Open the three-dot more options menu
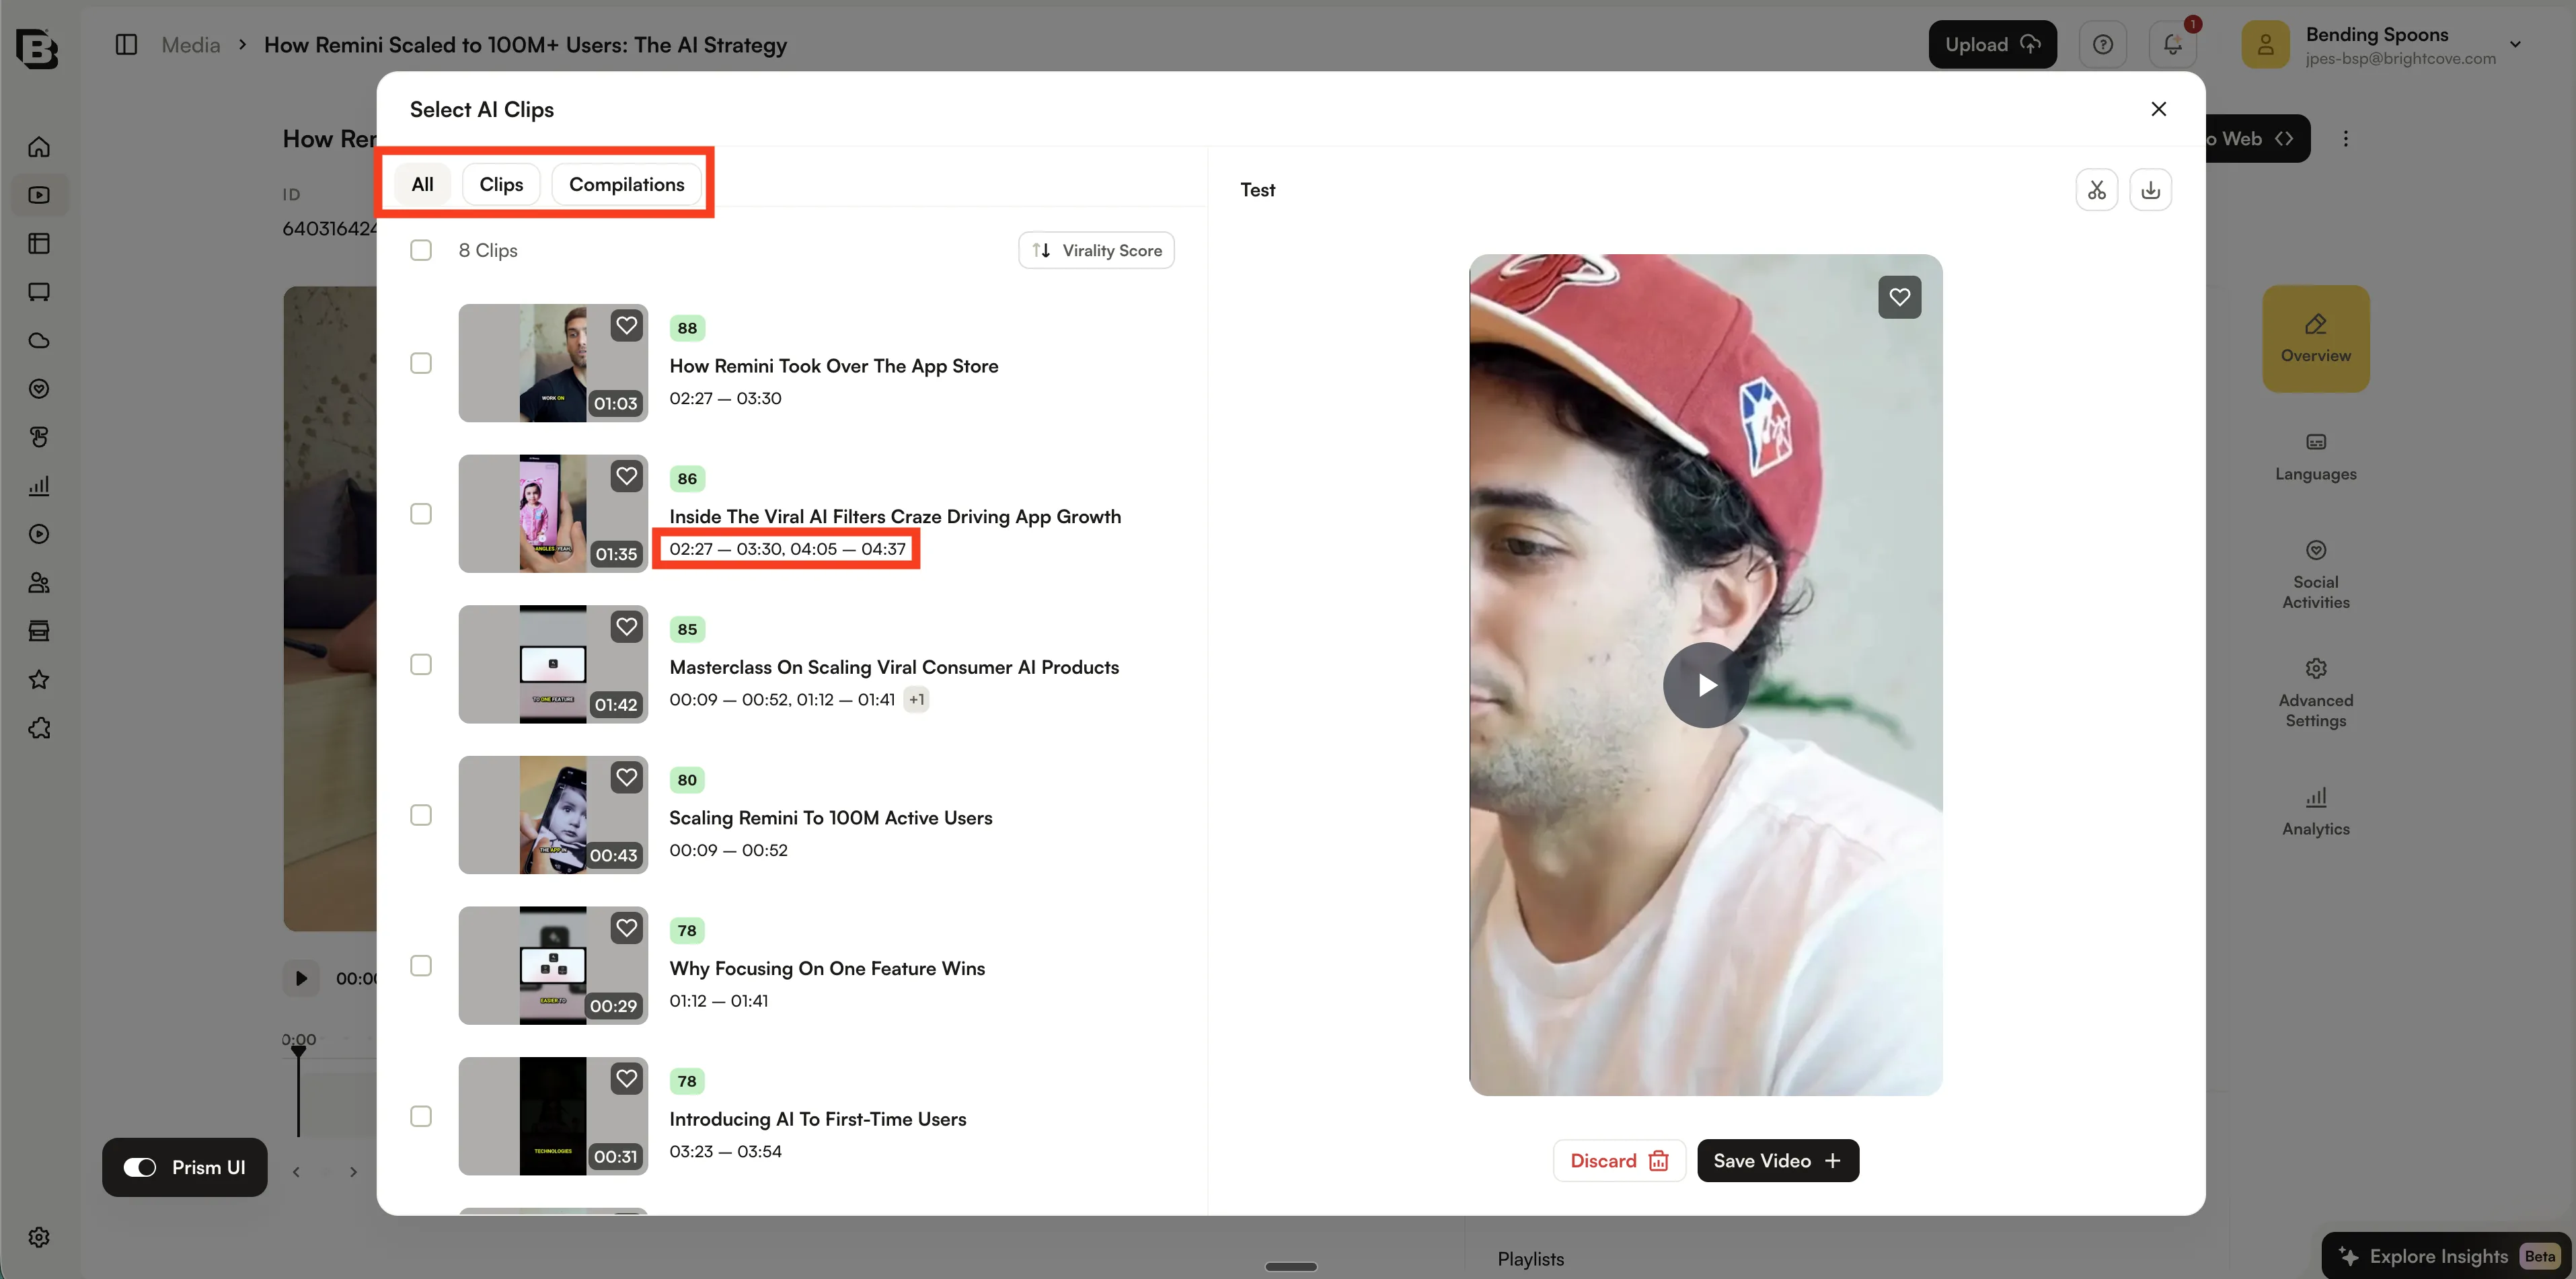2576x1279 pixels. pyautogui.click(x=2345, y=139)
